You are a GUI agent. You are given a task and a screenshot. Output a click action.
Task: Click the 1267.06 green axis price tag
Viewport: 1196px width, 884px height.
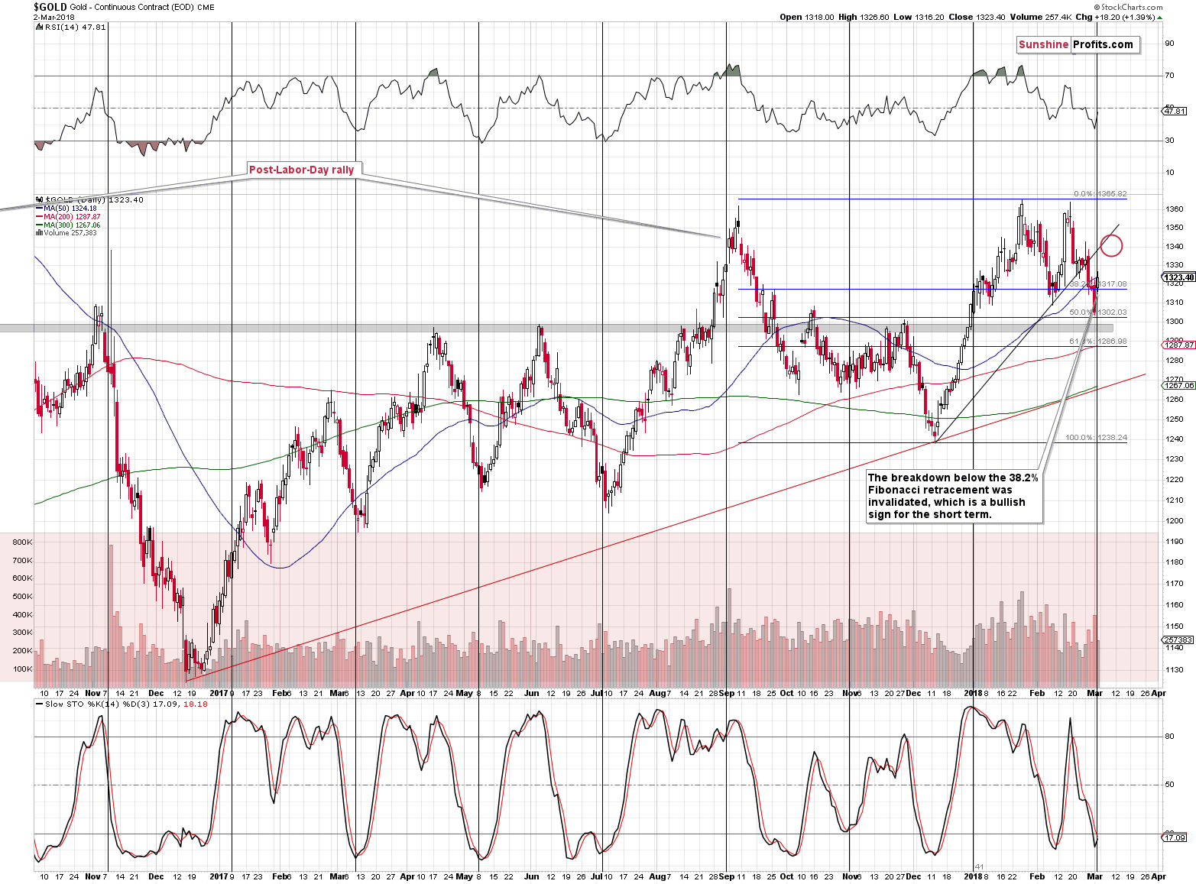point(1179,386)
